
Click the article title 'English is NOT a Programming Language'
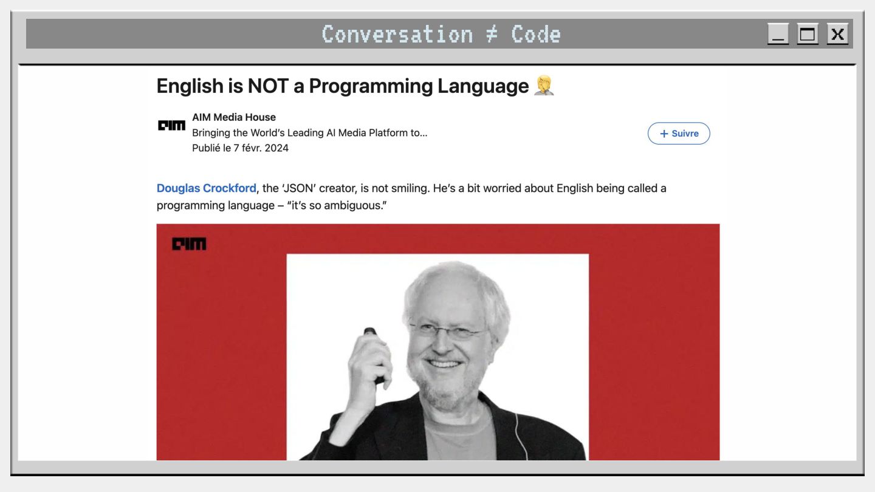click(343, 86)
